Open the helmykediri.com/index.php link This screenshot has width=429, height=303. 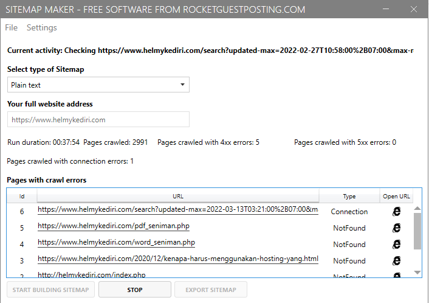click(x=92, y=274)
